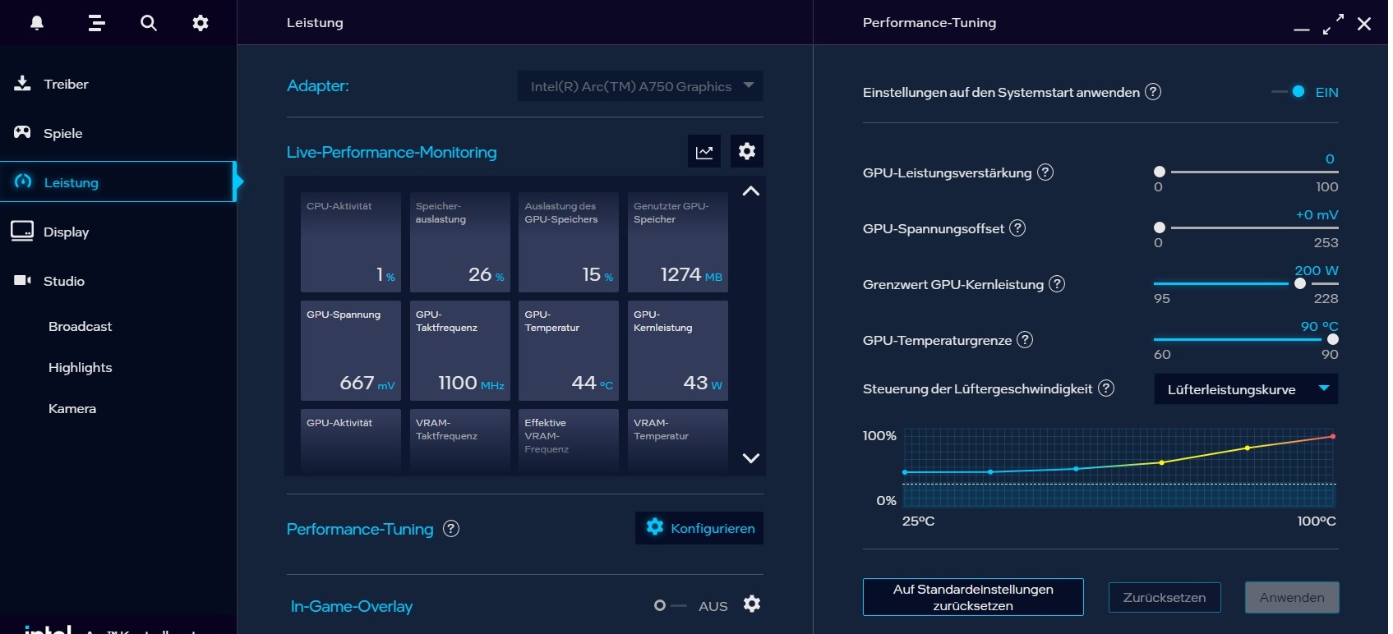Screen dimensions: 1393x634
Task: Click the GPU-Leistungsverstärkung slider handle
Action: pos(1160,172)
